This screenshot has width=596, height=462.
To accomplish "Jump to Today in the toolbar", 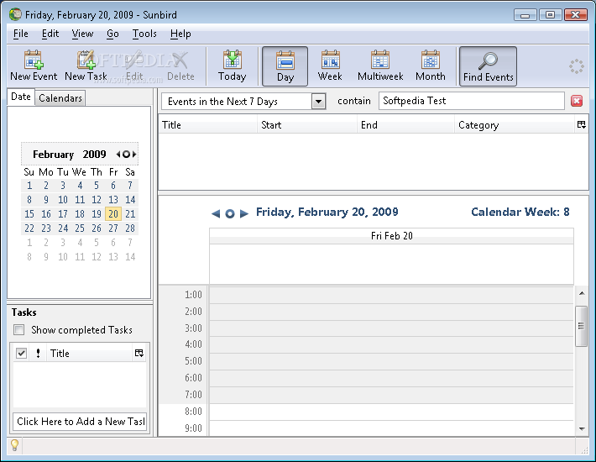I will [232, 66].
